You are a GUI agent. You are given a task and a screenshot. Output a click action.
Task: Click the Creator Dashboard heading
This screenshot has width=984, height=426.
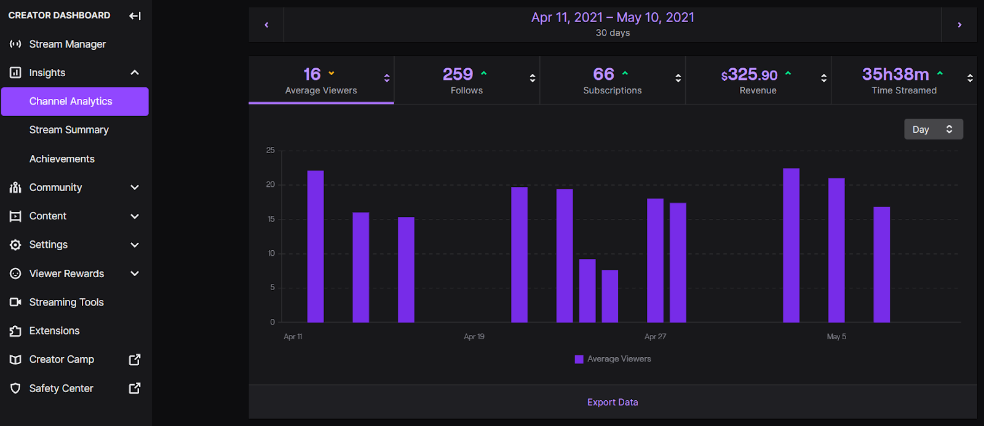(59, 15)
